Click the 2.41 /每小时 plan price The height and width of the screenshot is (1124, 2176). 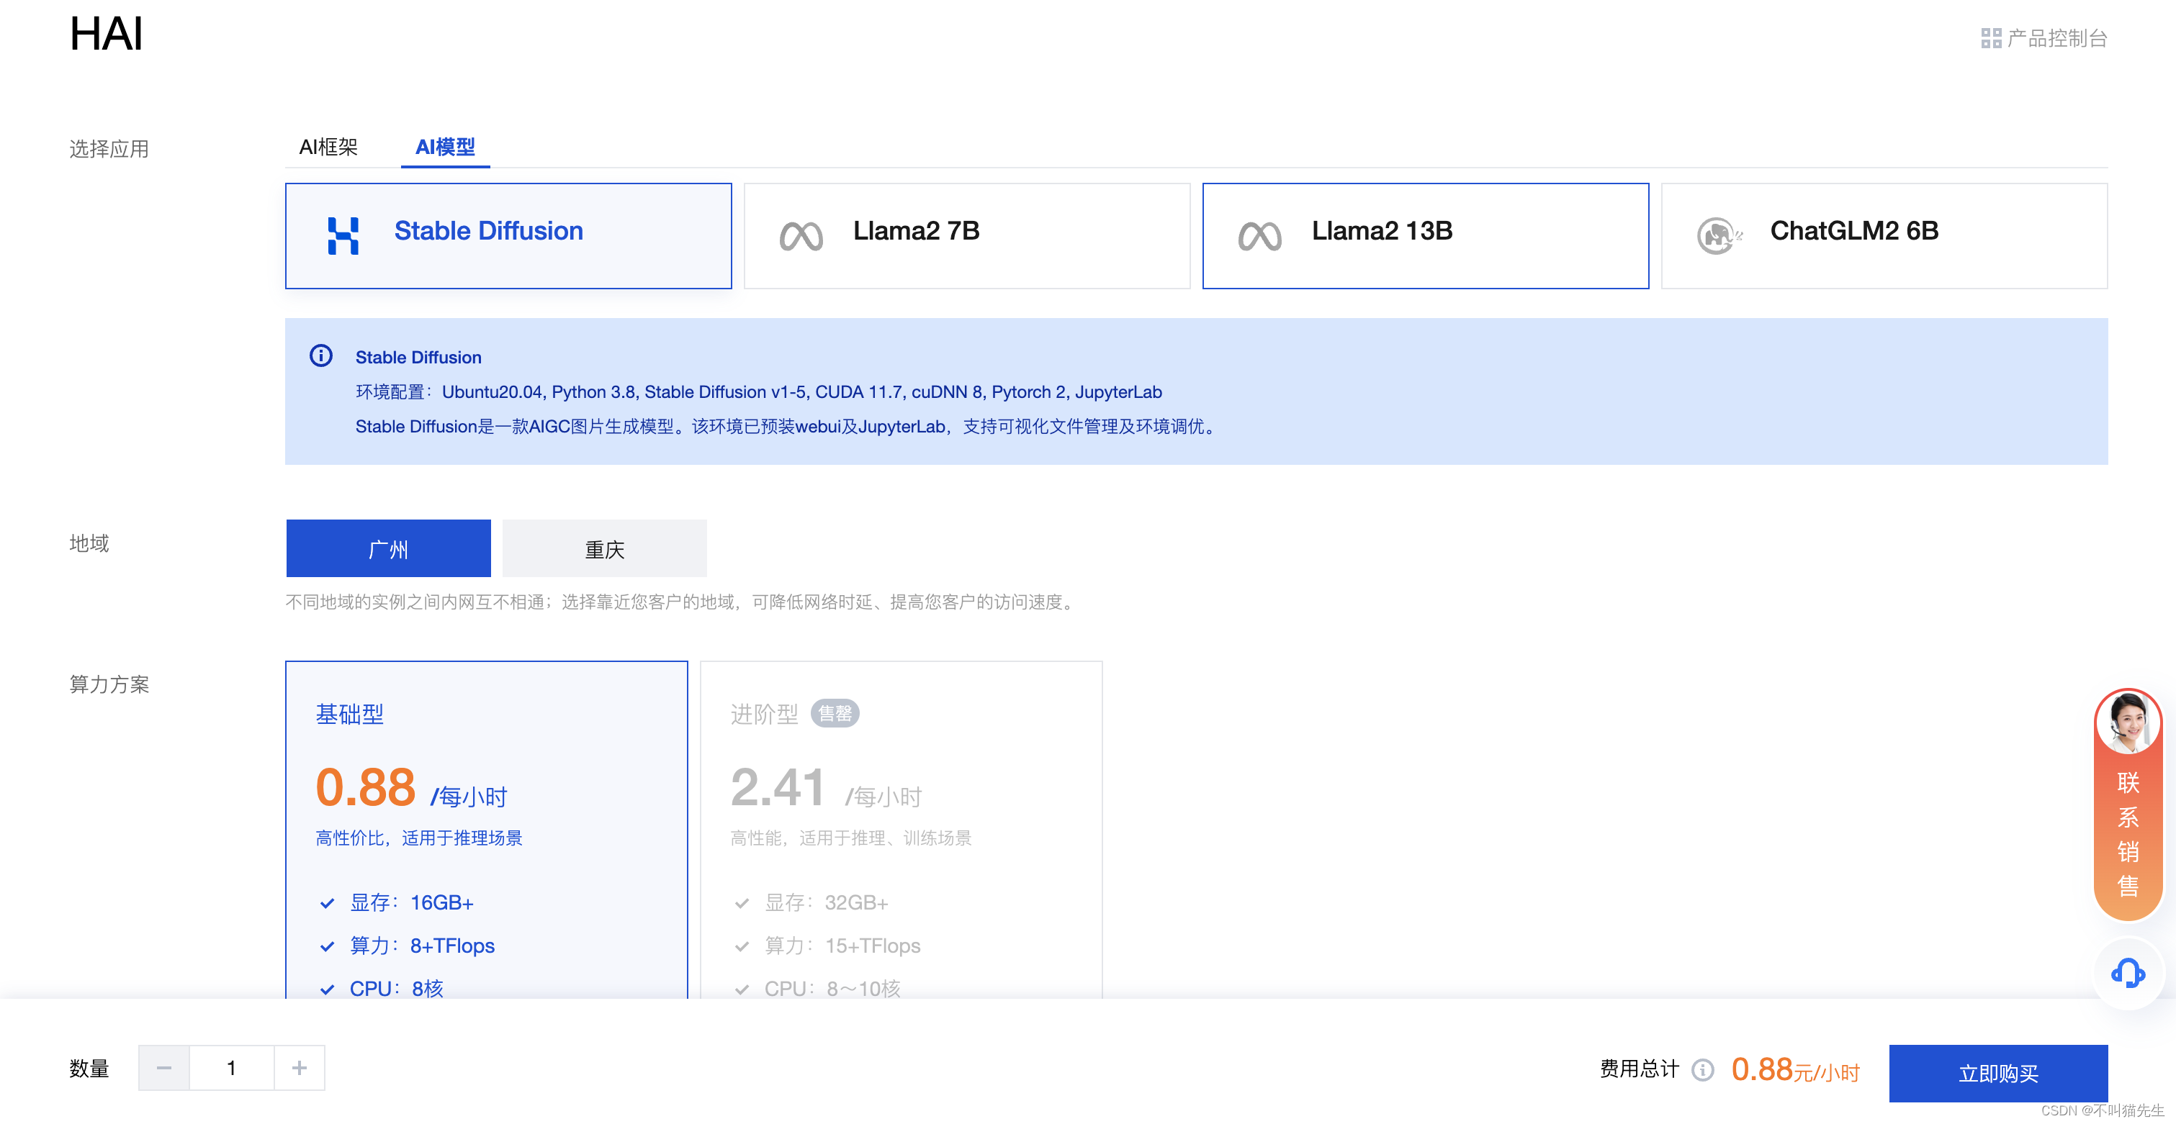coord(826,788)
